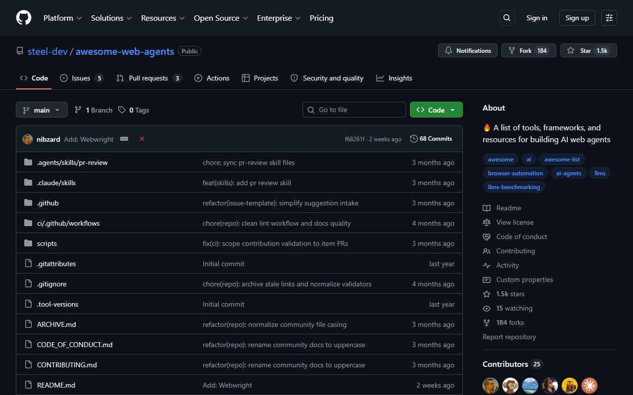
Task: Open the f68261f commit hash link
Action: point(355,139)
